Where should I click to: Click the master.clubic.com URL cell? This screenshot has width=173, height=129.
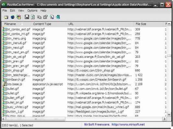pos(99,75)
